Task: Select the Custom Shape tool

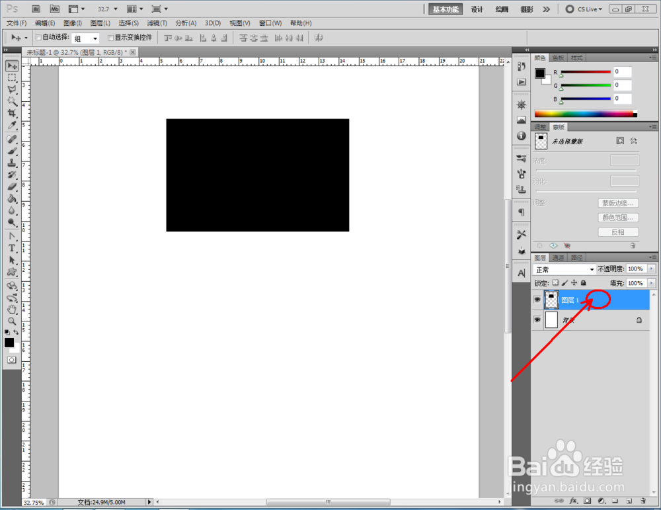Action: tap(12, 272)
